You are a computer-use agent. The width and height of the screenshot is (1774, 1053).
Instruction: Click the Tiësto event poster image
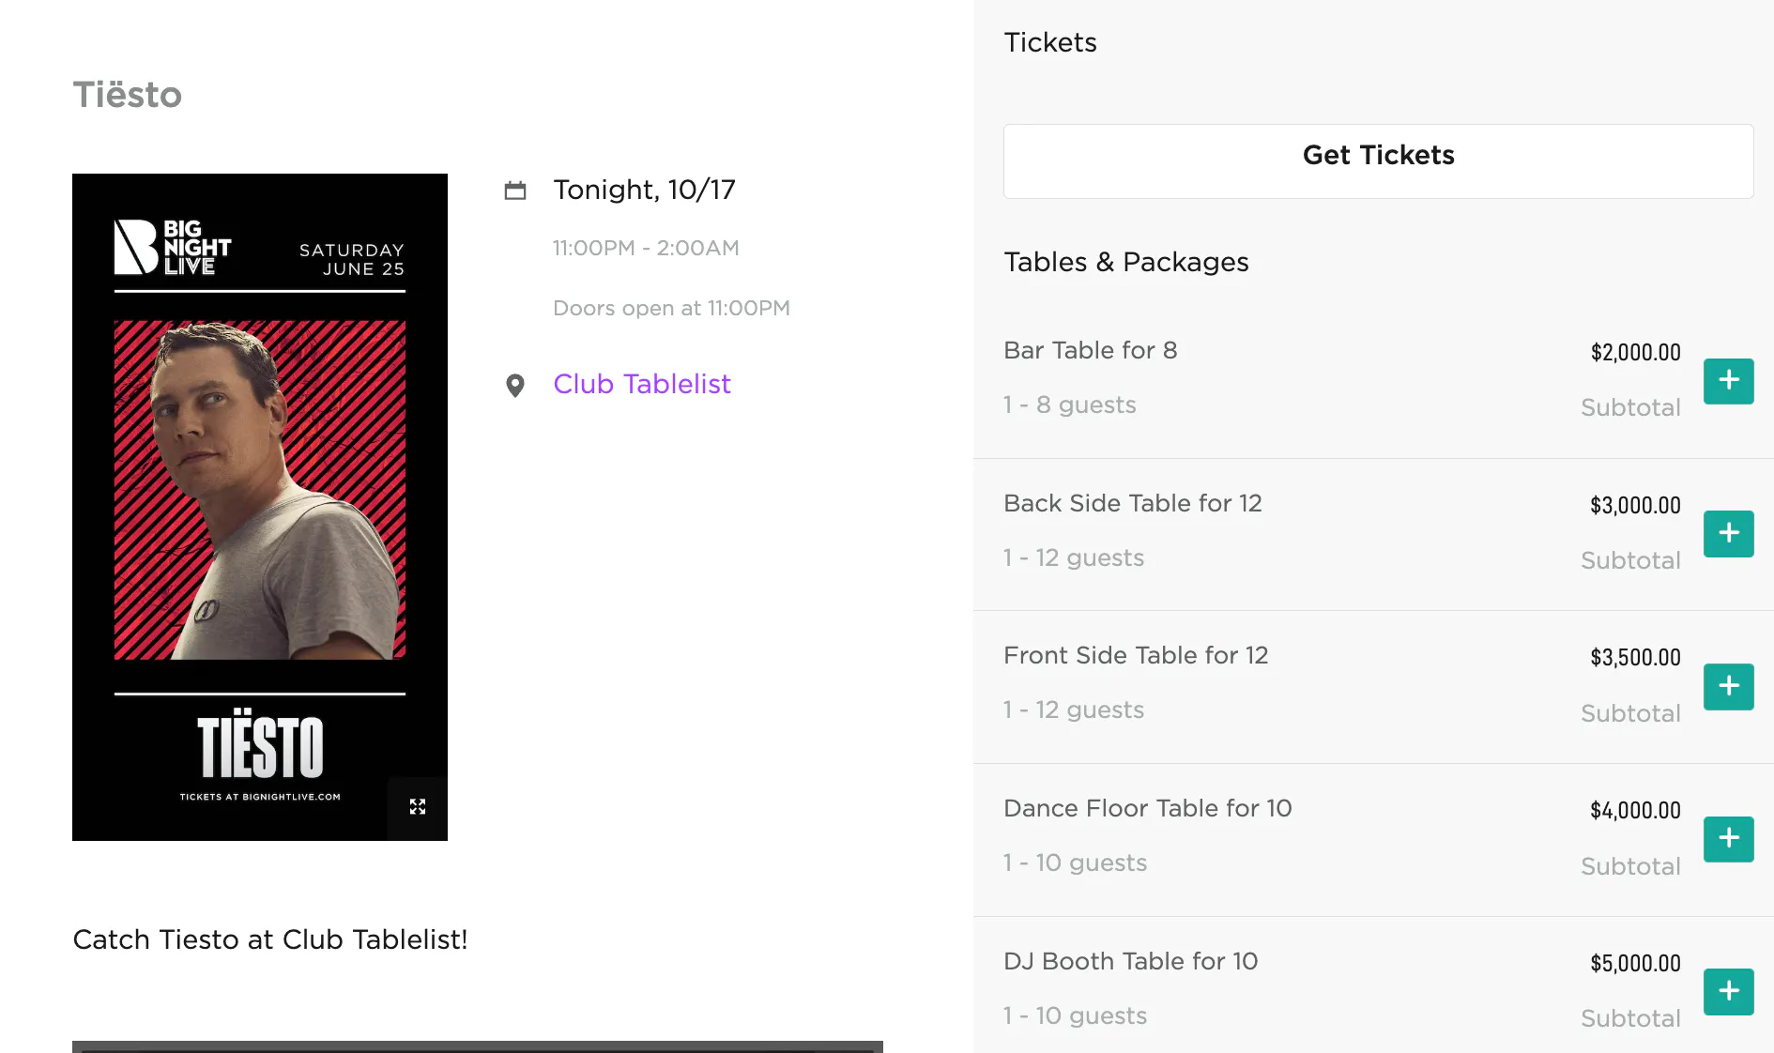(x=260, y=488)
